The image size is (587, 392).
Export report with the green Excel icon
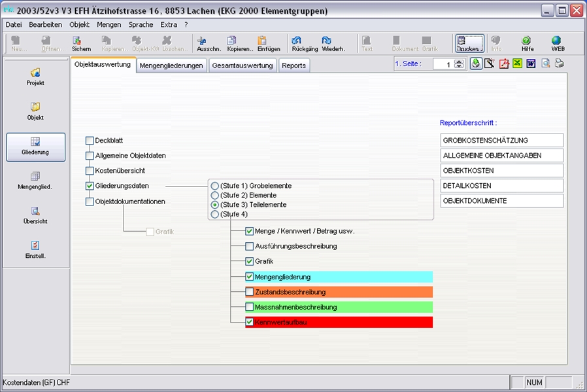pos(518,63)
